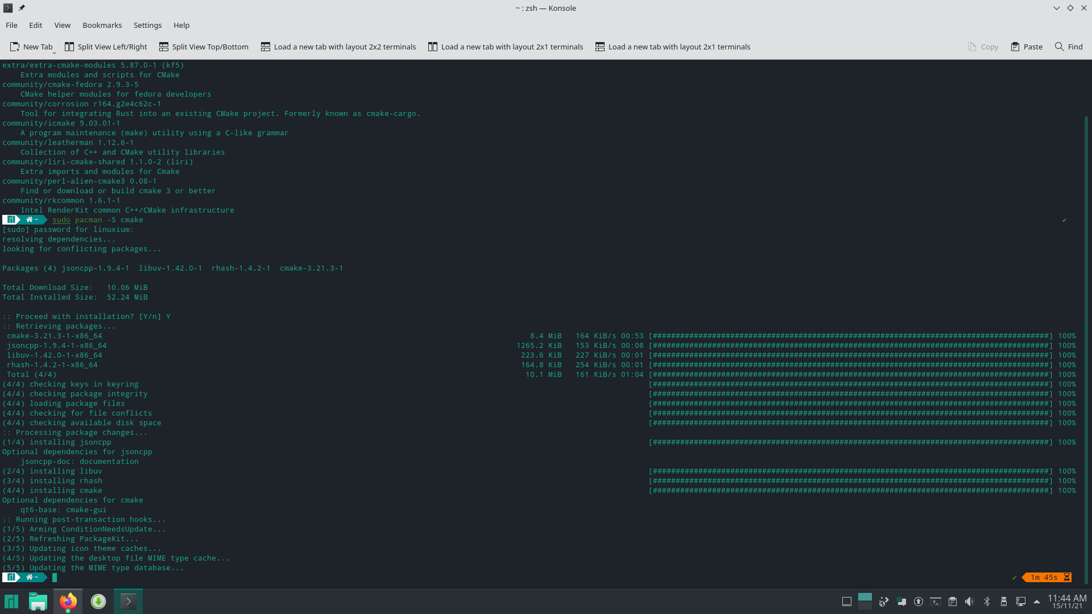Load a new tab with 2x2 terminals layout

click(x=338, y=47)
